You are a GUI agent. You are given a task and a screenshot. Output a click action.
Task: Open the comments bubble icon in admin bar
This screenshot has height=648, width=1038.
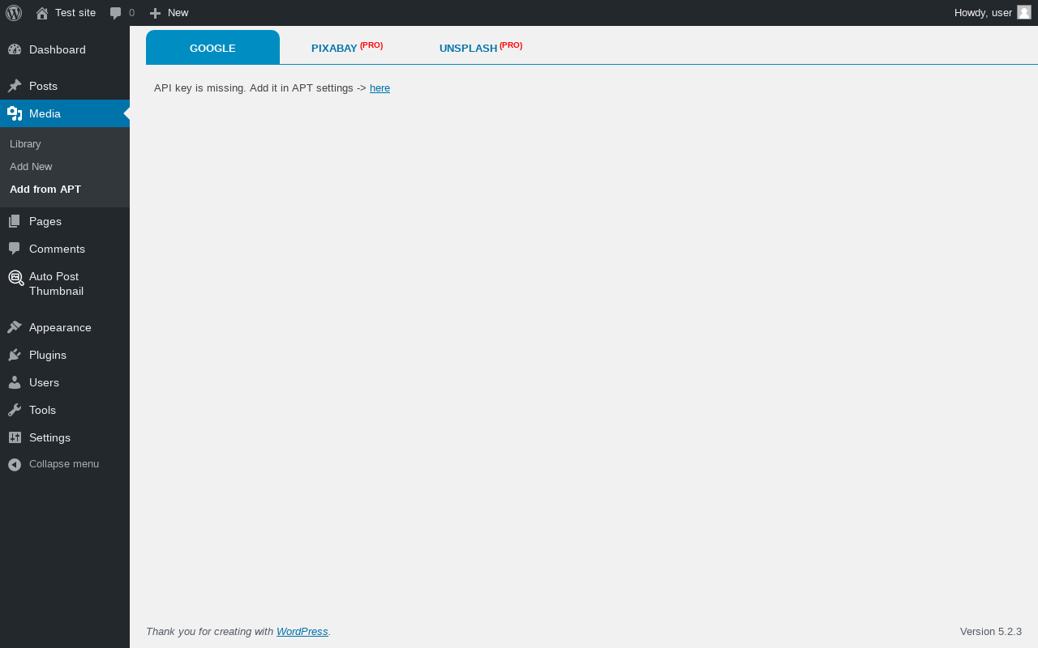[116, 13]
